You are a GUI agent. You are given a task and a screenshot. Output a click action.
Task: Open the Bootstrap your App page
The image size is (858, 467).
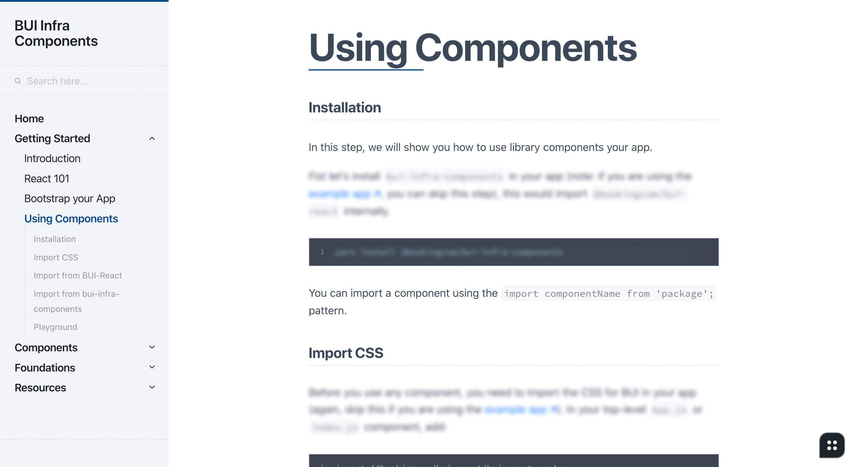tap(70, 198)
